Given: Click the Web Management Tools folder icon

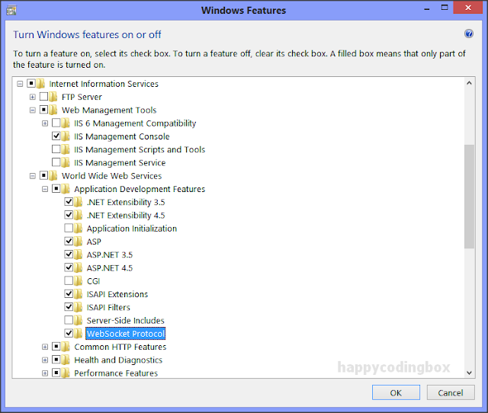Looking at the screenshot, I should tap(53, 110).
